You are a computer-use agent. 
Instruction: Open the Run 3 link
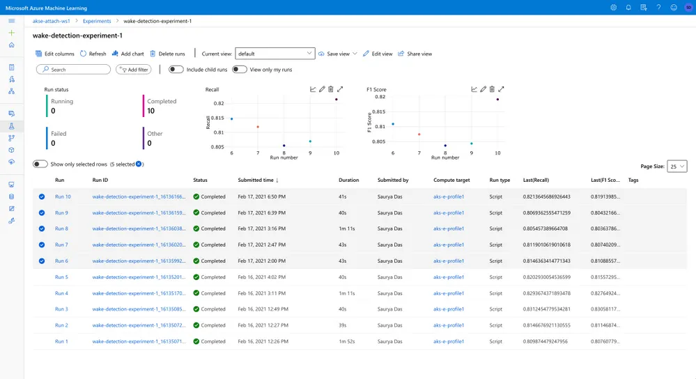tap(62, 309)
